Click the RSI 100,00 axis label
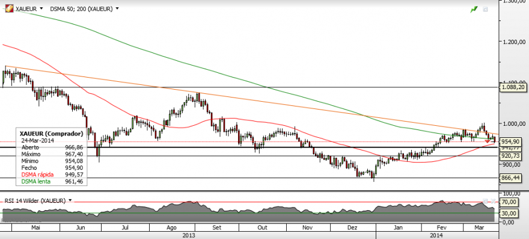529x239 pixels. pos(512,194)
